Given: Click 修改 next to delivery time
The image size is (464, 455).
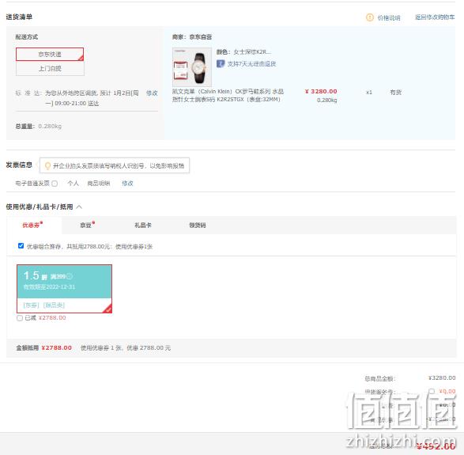Looking at the screenshot, I should point(152,93).
